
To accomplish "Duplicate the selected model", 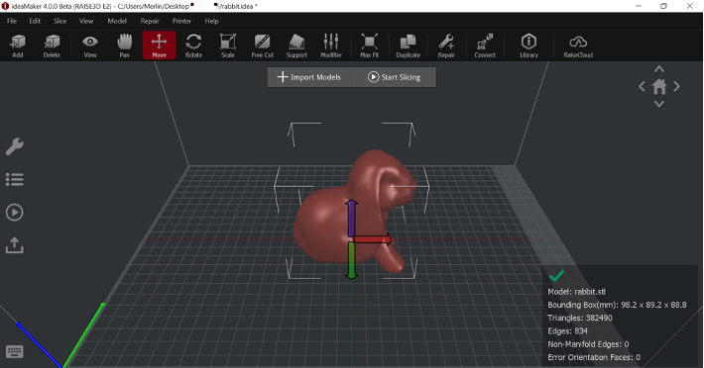I will 408,46.
